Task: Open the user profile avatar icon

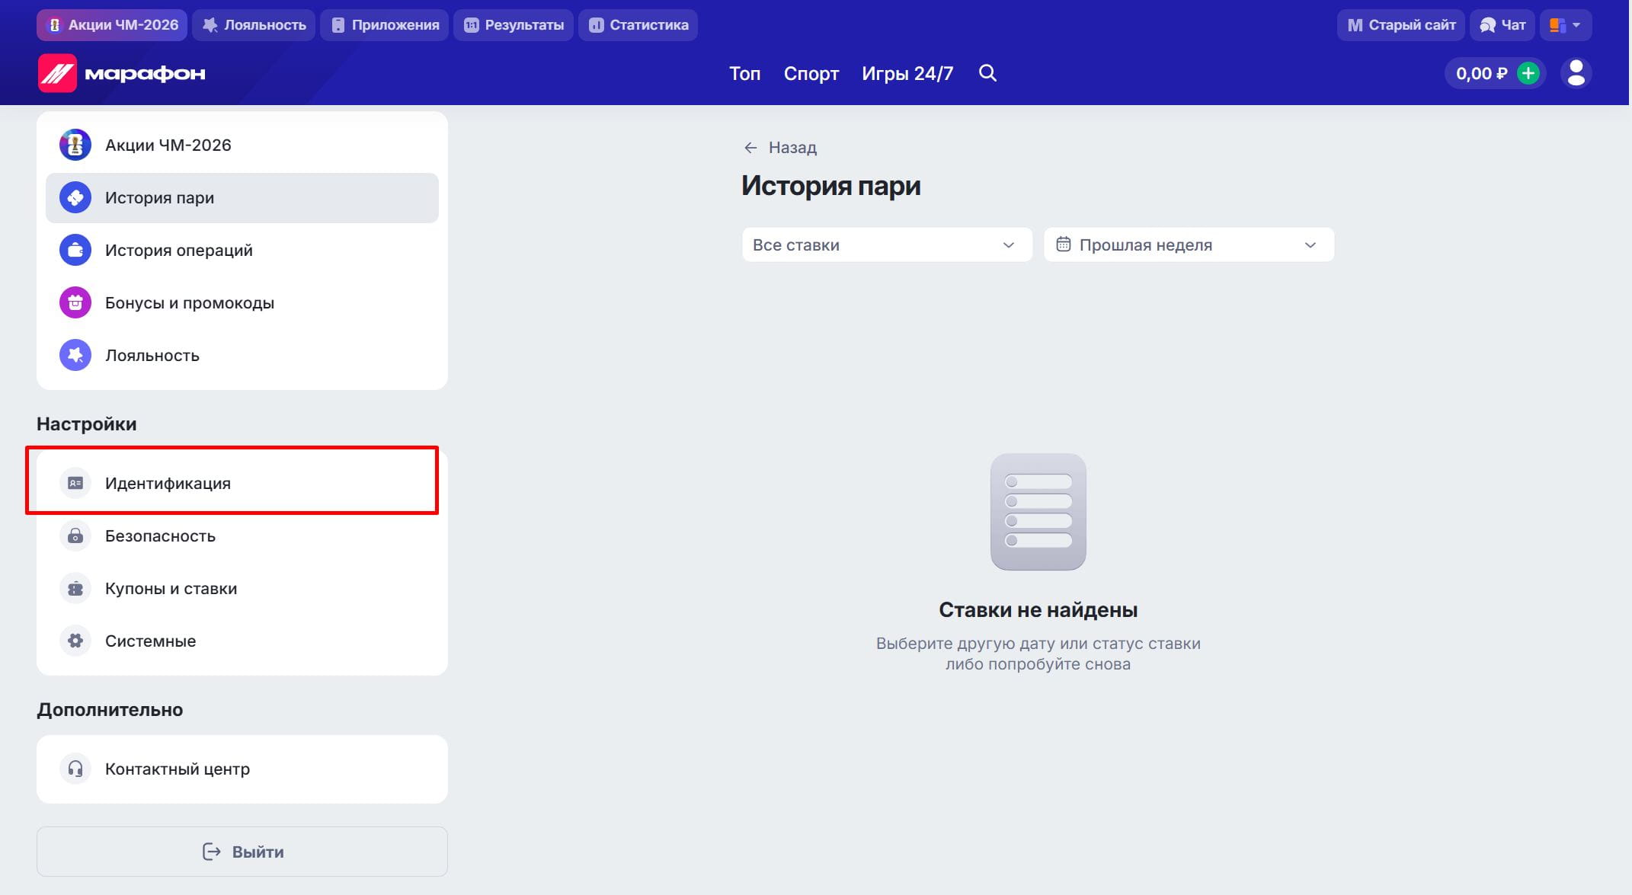Action: (1576, 73)
